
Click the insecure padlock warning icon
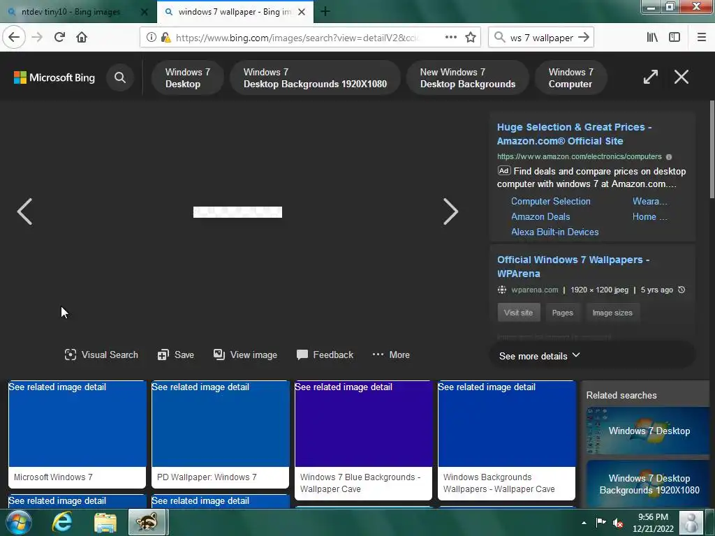(x=165, y=38)
